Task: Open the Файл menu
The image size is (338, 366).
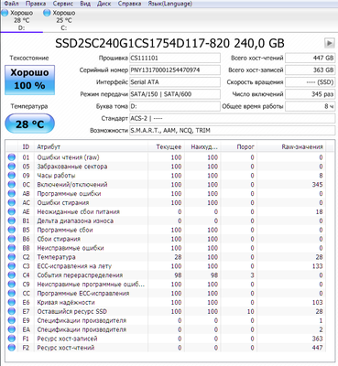Action: click(11, 4)
